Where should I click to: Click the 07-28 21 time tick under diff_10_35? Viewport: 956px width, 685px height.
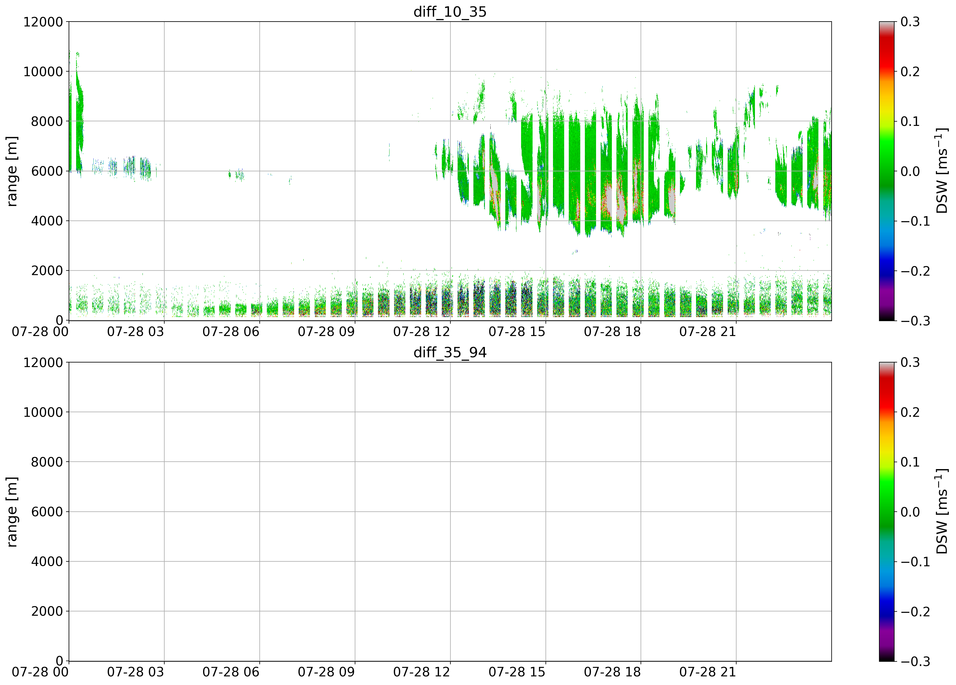pos(708,331)
